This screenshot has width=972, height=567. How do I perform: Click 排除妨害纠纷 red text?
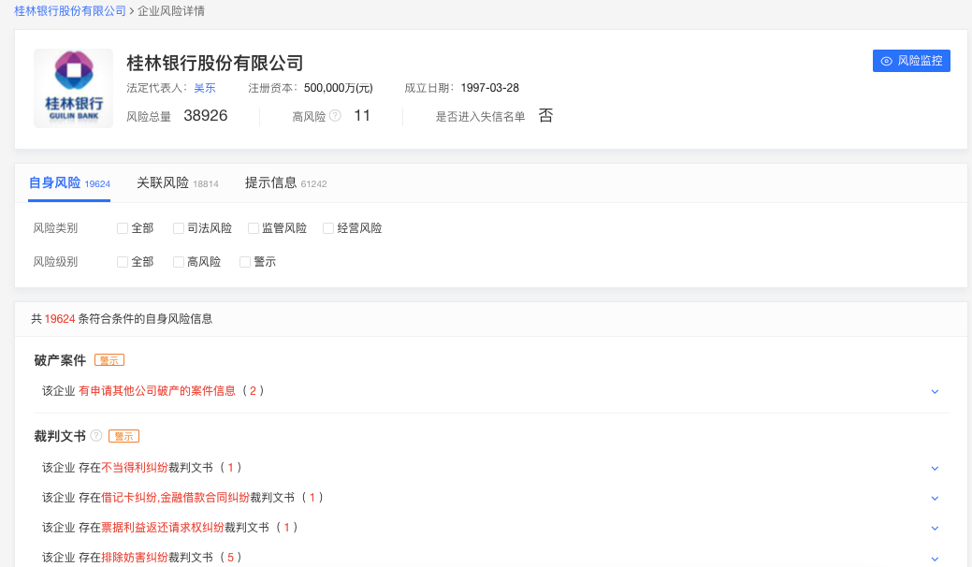[135, 557]
